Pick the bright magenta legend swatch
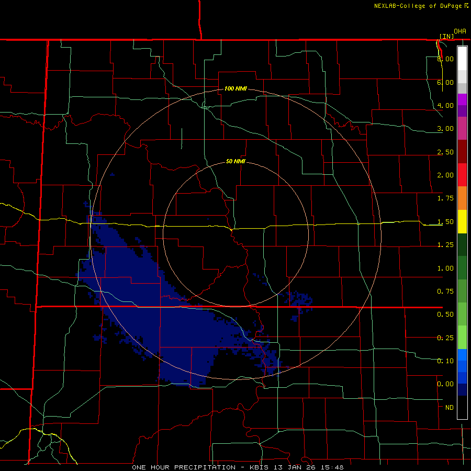This screenshot has height=471, width=471. 462,99
